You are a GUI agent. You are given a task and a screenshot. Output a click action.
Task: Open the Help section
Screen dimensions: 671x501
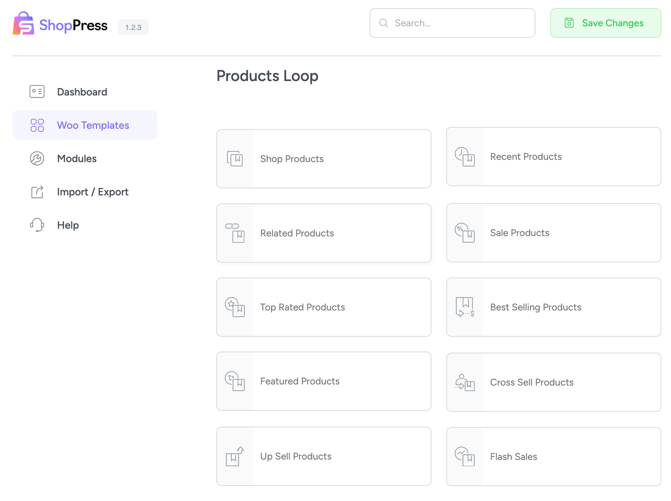click(x=68, y=225)
